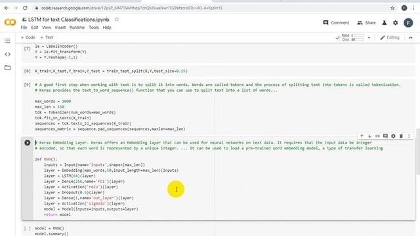The image size is (420, 236).
Task: Add a new Text cell
Action: (x=47, y=37)
